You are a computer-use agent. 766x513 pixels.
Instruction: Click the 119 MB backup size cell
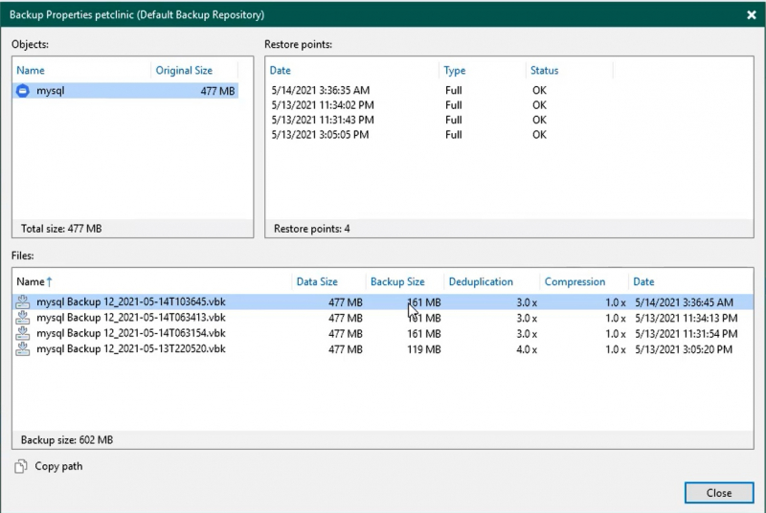pyautogui.click(x=424, y=349)
